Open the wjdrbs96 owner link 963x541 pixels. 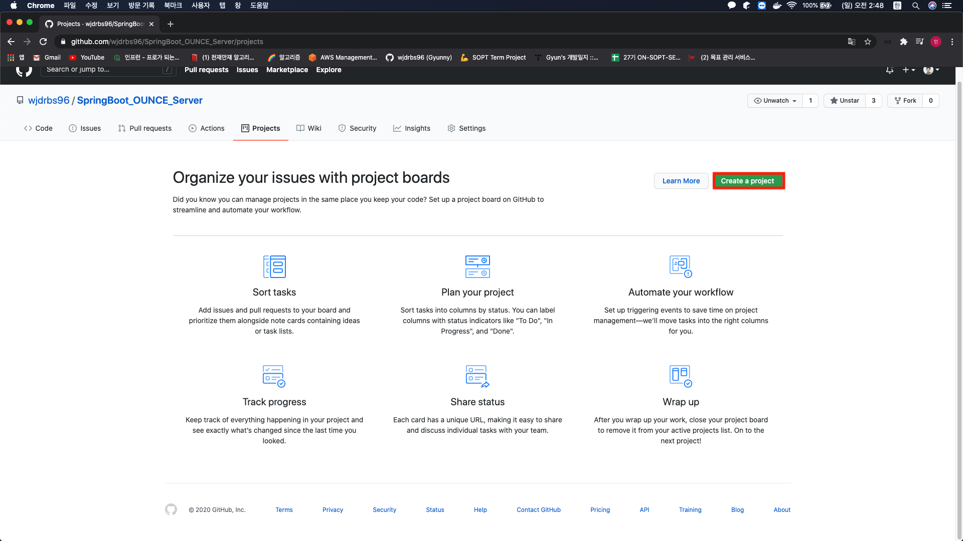(49, 100)
